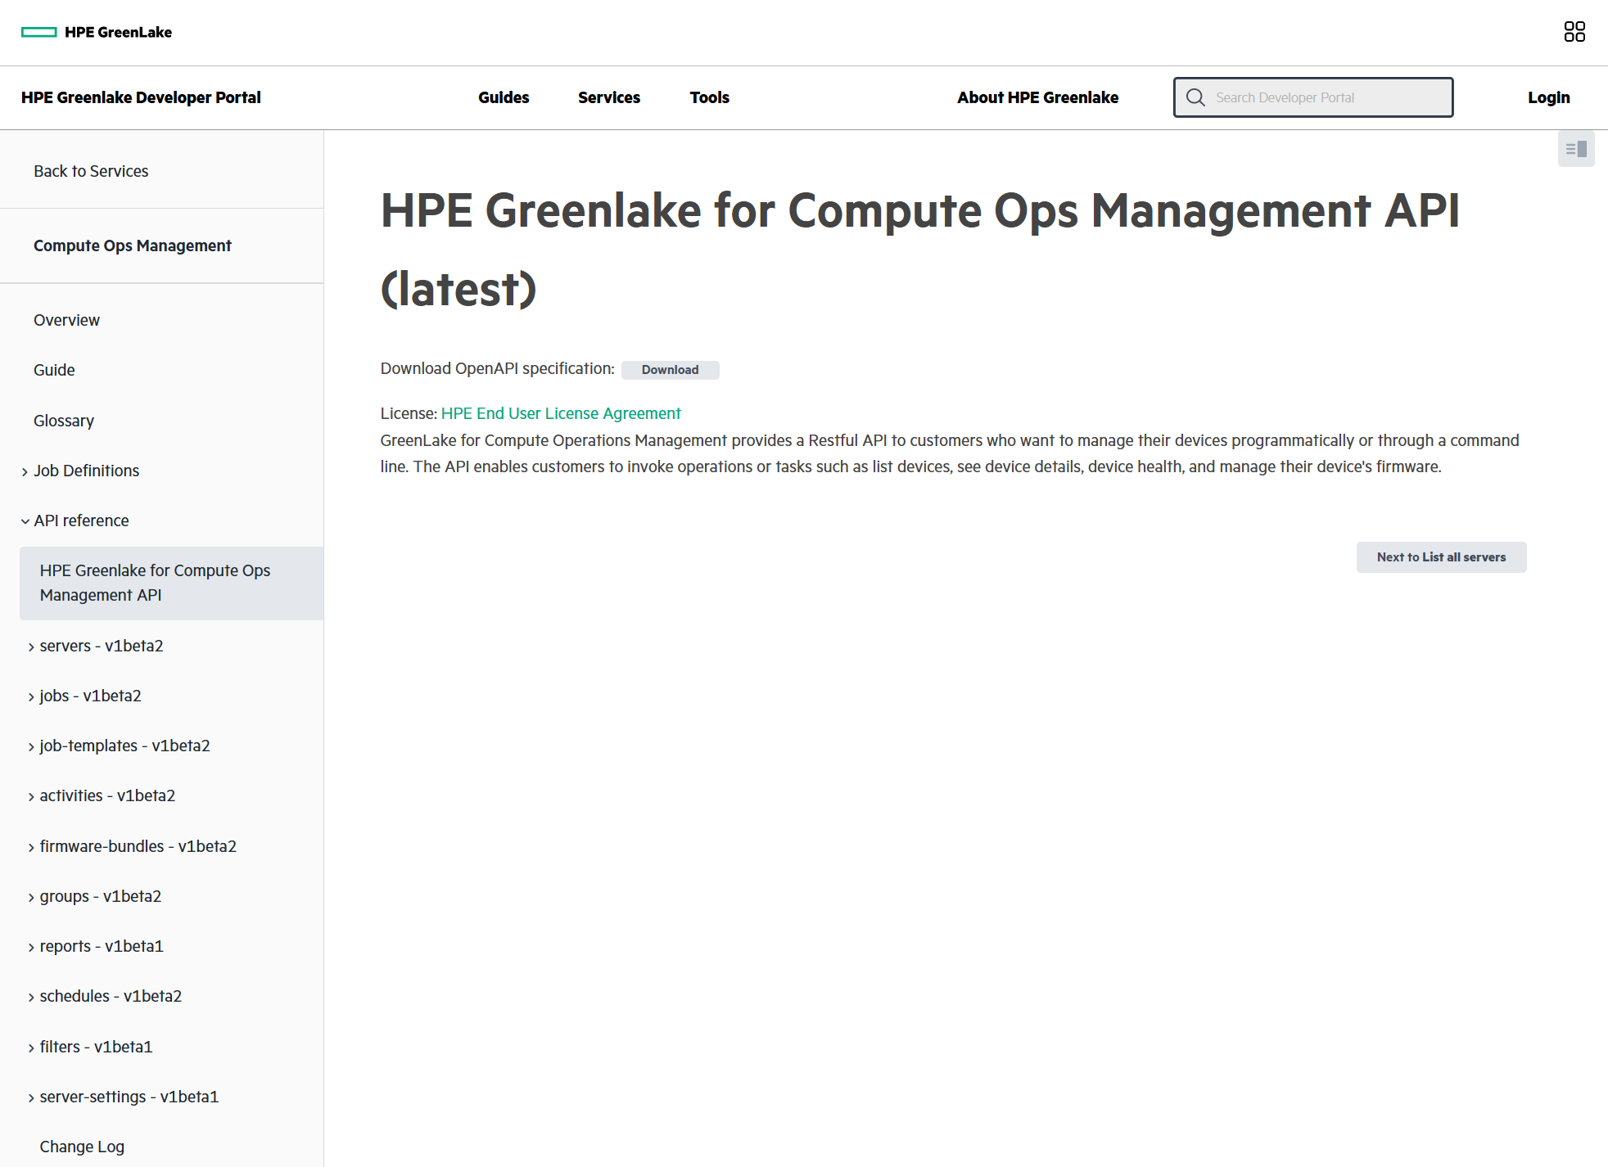Click 'Download OpenAPI specification:' label text
The height and width of the screenshot is (1167, 1608).
[x=497, y=368]
